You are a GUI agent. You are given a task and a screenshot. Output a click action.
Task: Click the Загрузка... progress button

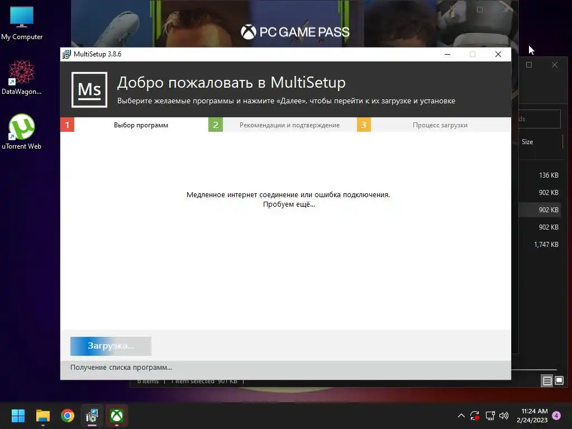[111, 346]
